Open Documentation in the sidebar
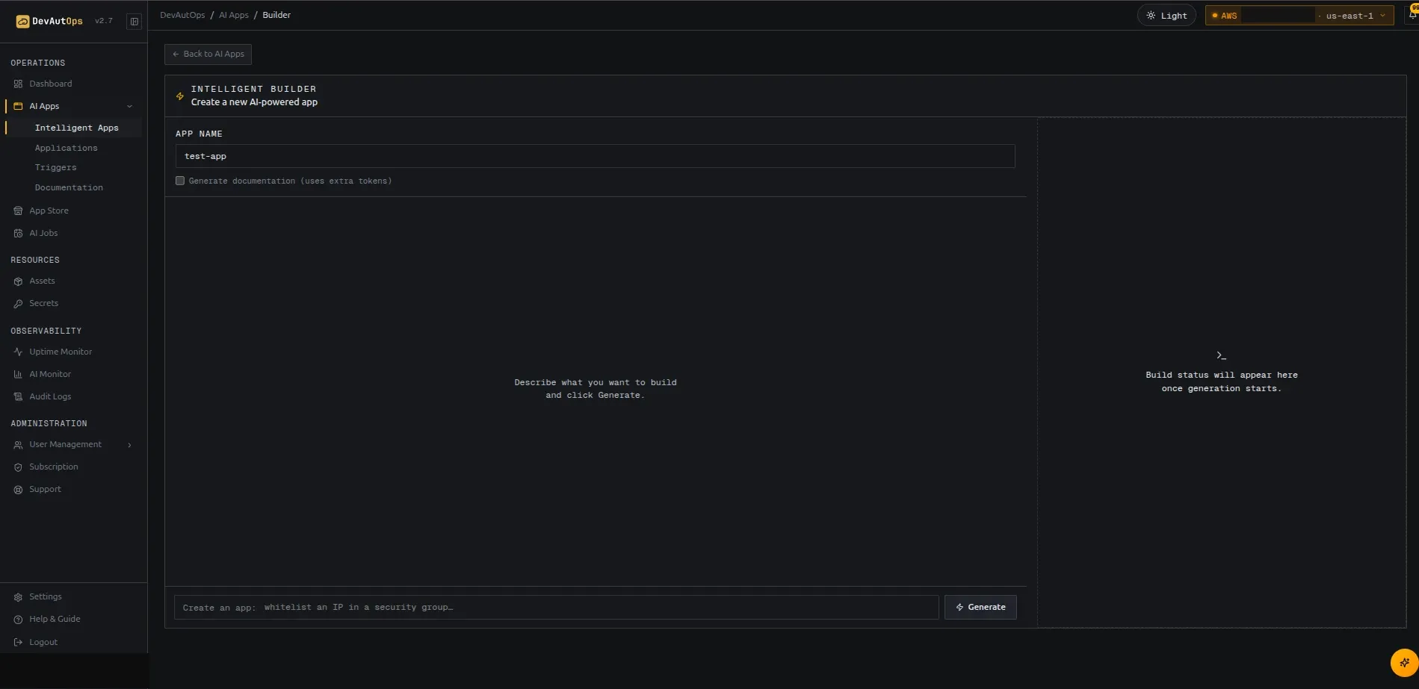The height and width of the screenshot is (689, 1419). (69, 188)
